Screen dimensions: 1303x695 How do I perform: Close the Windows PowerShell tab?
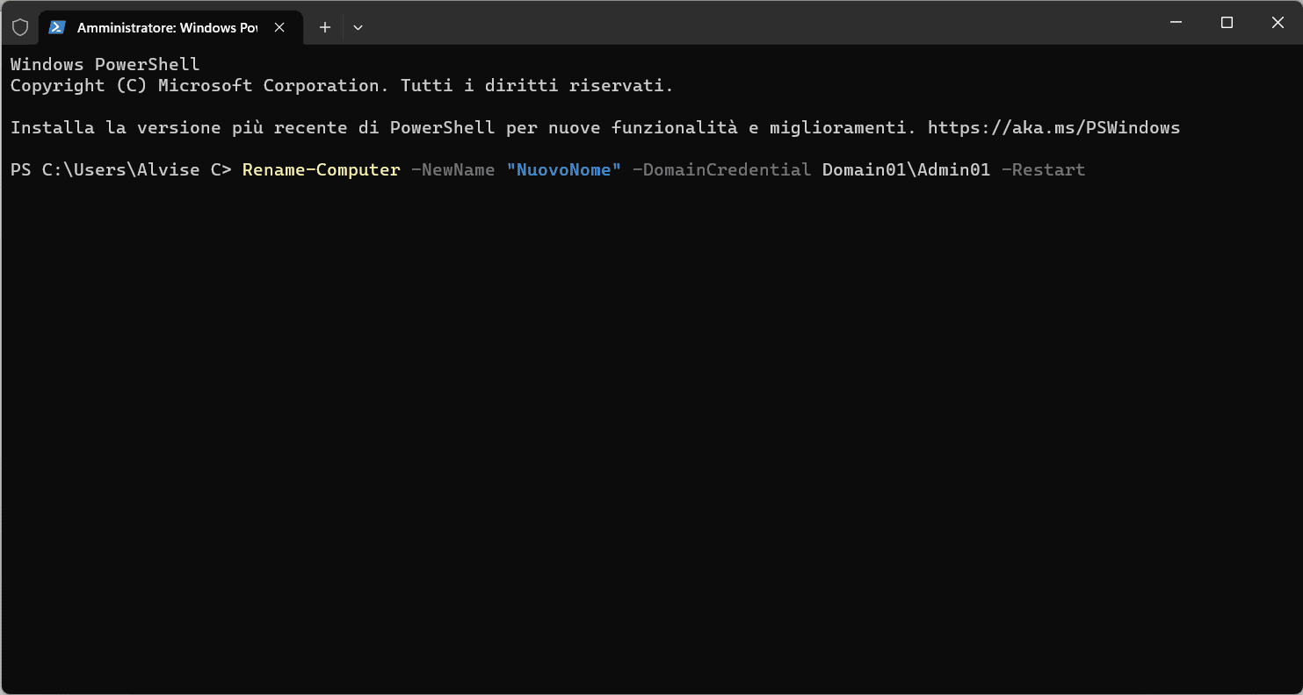click(x=279, y=27)
